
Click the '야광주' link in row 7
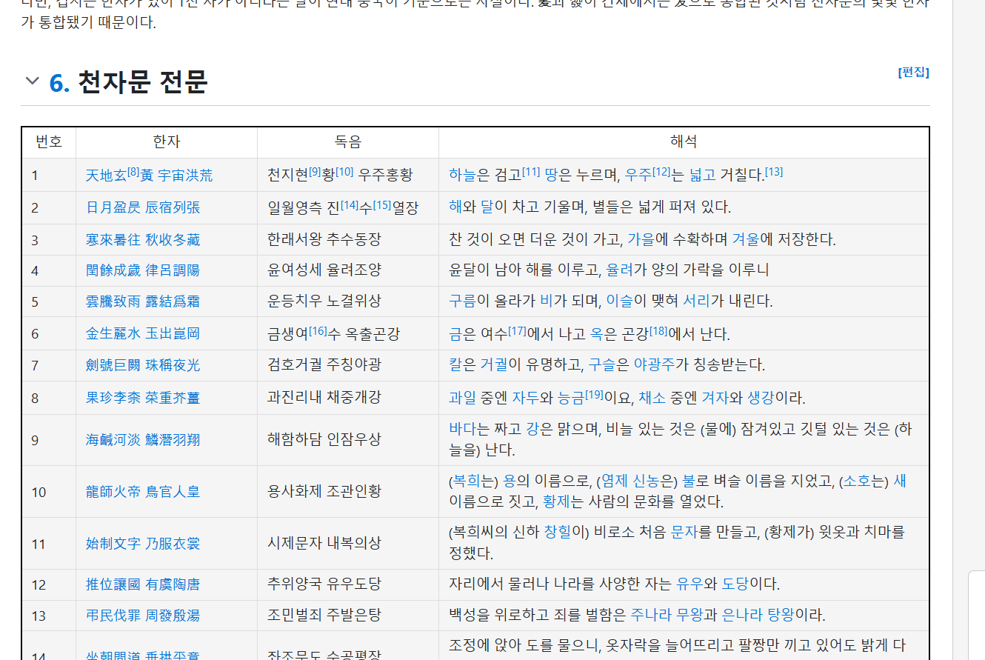(x=654, y=364)
